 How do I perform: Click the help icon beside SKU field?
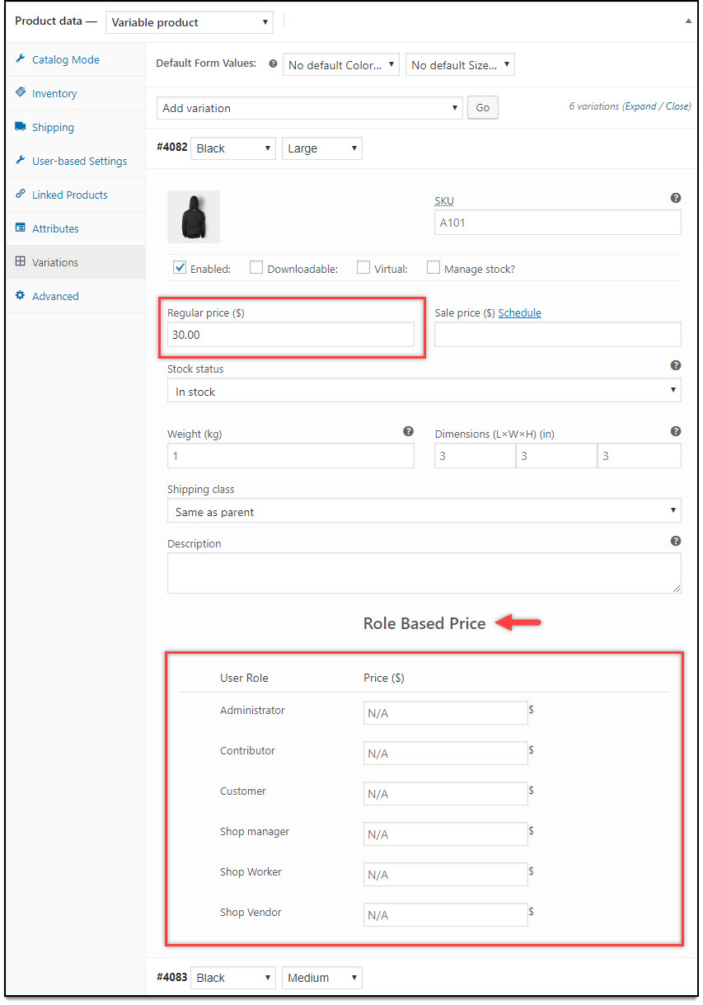[x=676, y=198]
